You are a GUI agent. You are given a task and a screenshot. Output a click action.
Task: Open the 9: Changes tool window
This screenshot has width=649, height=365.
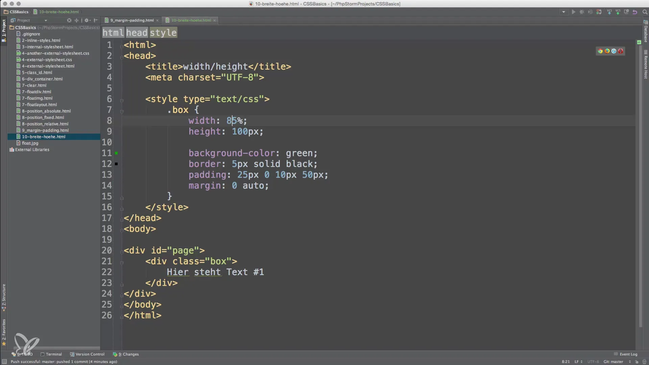pos(126,354)
